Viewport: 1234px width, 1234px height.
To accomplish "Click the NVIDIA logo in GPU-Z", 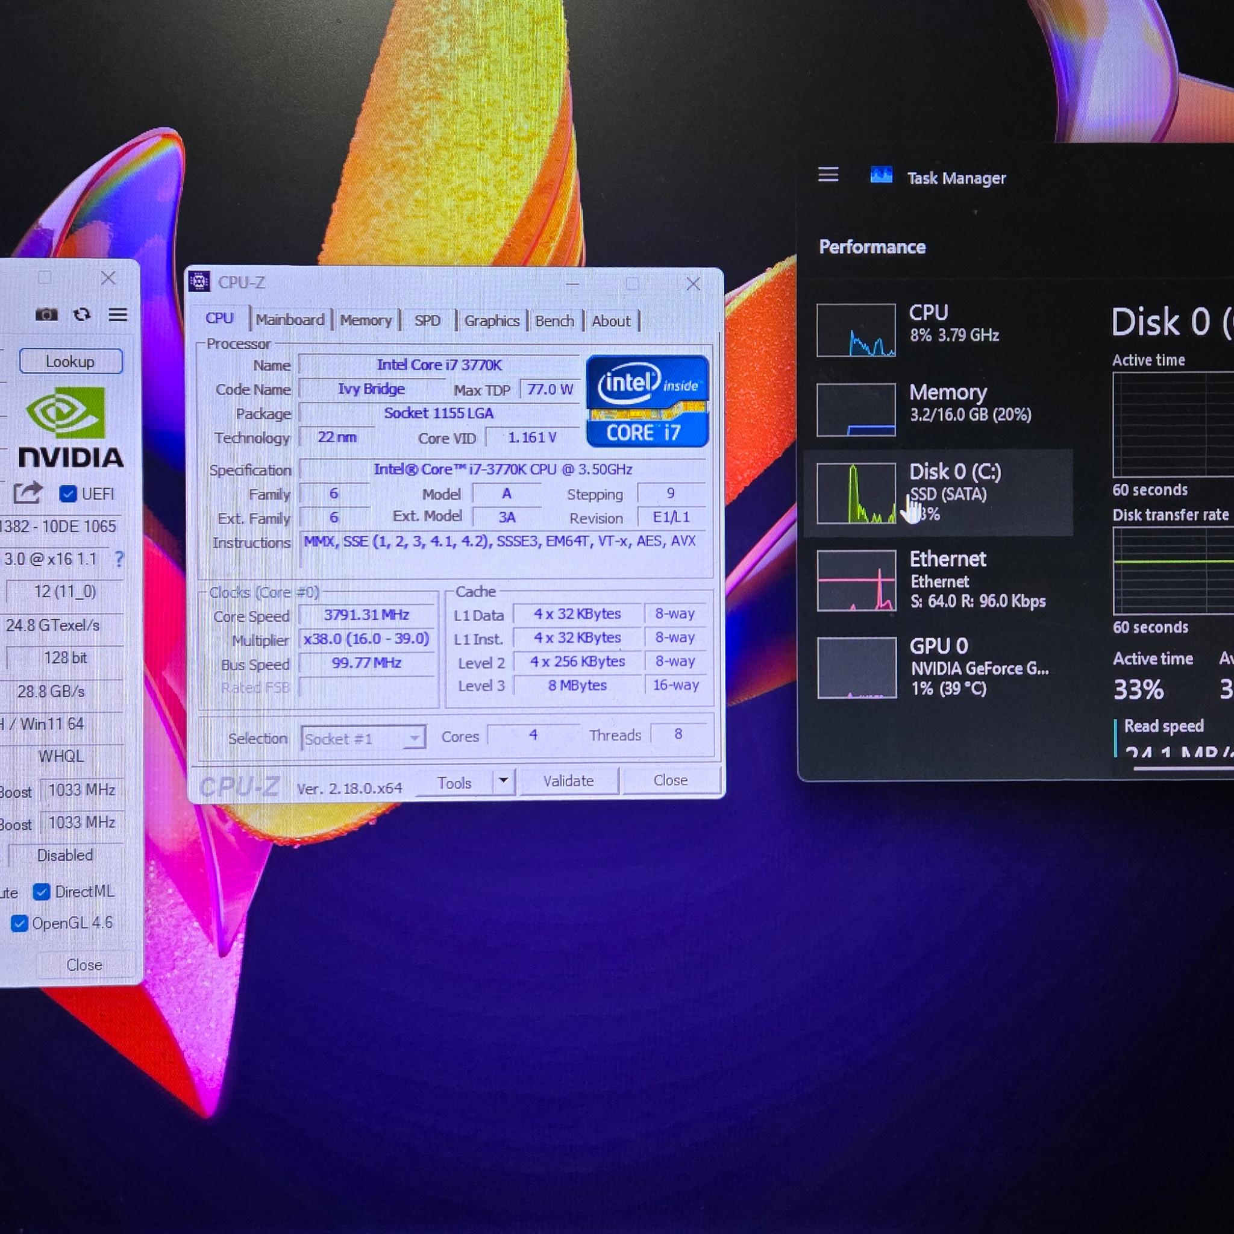I will coord(70,426).
